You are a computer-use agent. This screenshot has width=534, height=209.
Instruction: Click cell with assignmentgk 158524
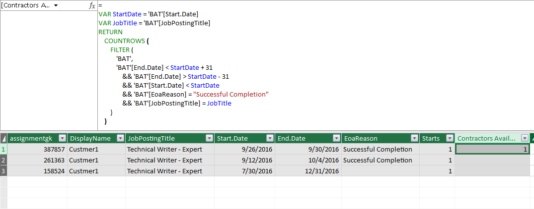37,171
